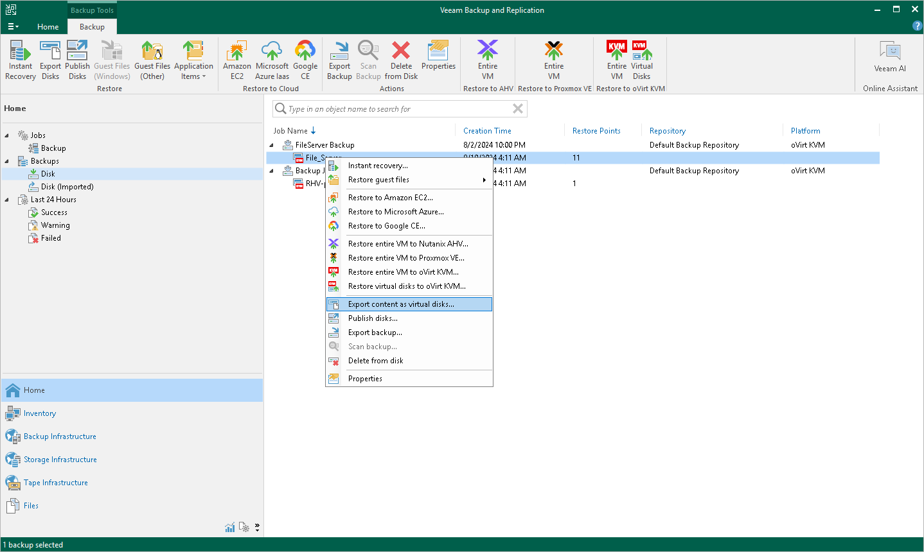The height and width of the screenshot is (552, 924).
Task: Sort by Creation Time column
Action: pos(487,131)
